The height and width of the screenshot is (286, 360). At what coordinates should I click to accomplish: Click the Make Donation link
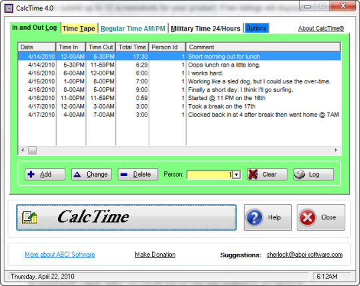coord(155,254)
